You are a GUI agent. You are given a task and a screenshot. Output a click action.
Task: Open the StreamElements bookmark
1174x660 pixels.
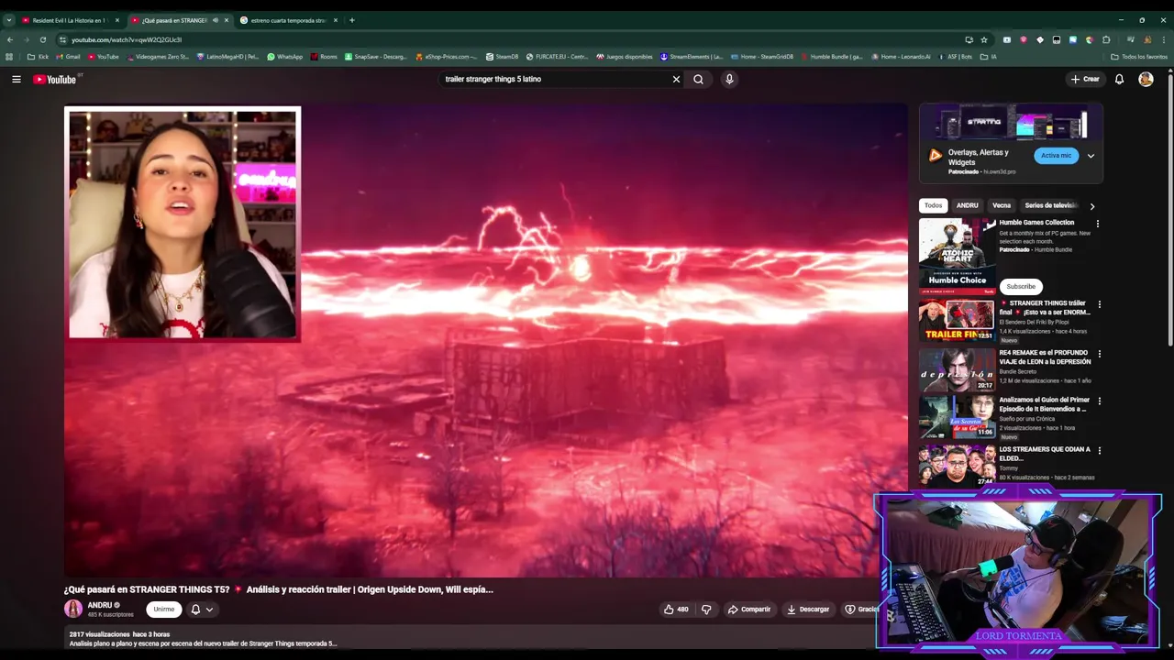pos(692,57)
